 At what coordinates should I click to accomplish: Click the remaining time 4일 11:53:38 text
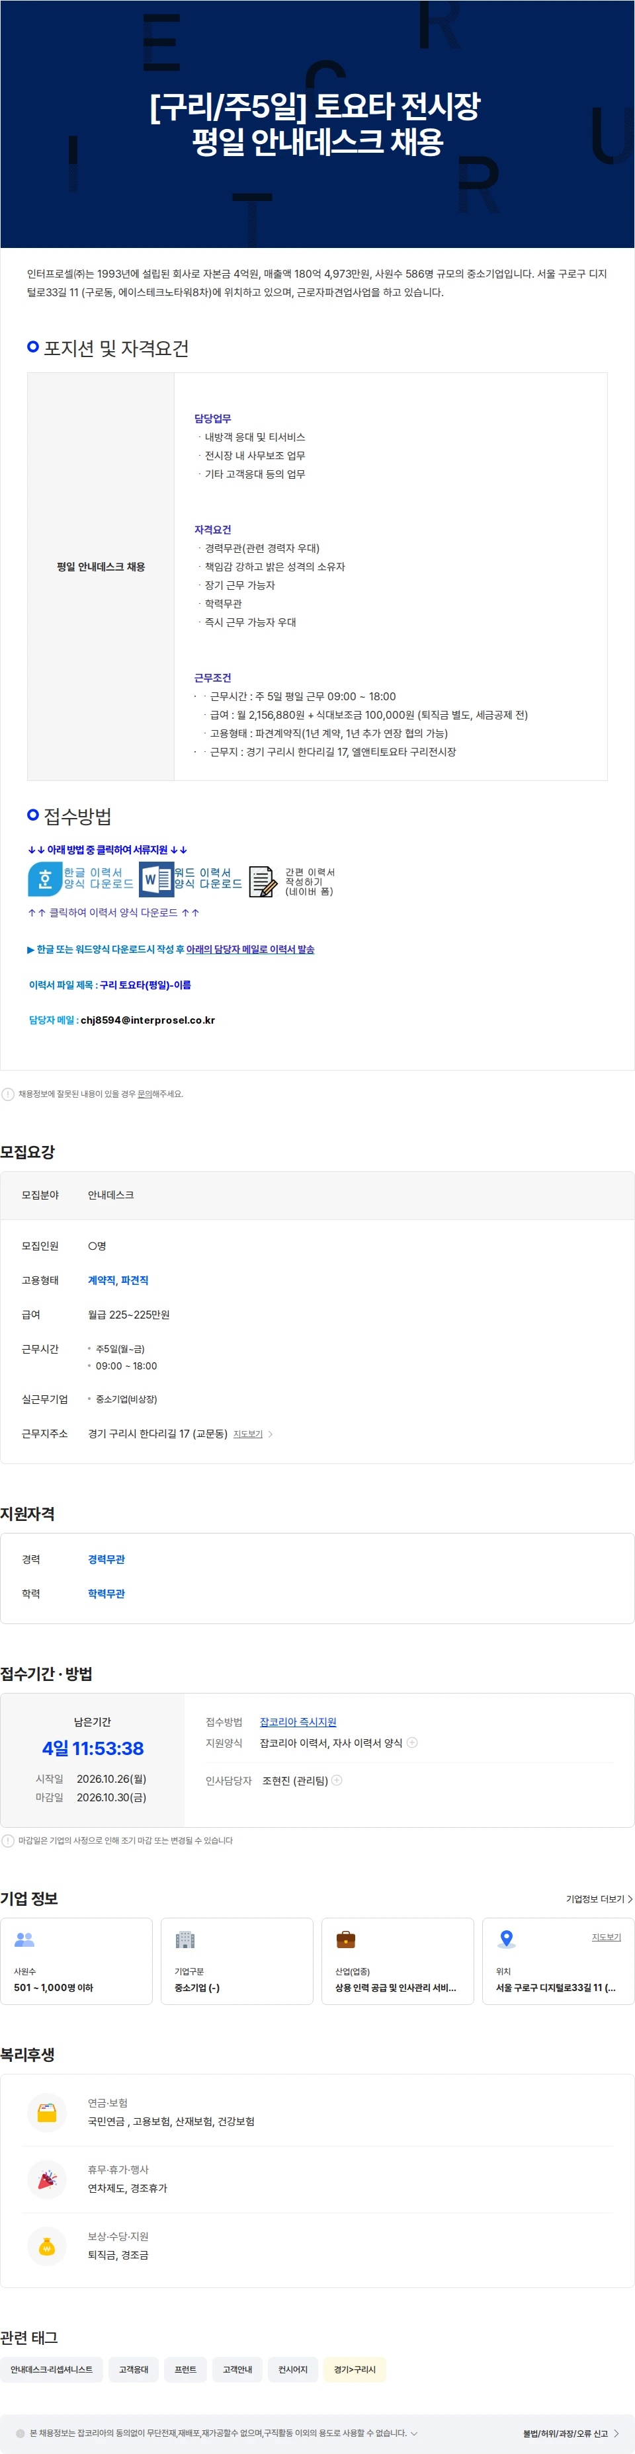[x=93, y=1748]
